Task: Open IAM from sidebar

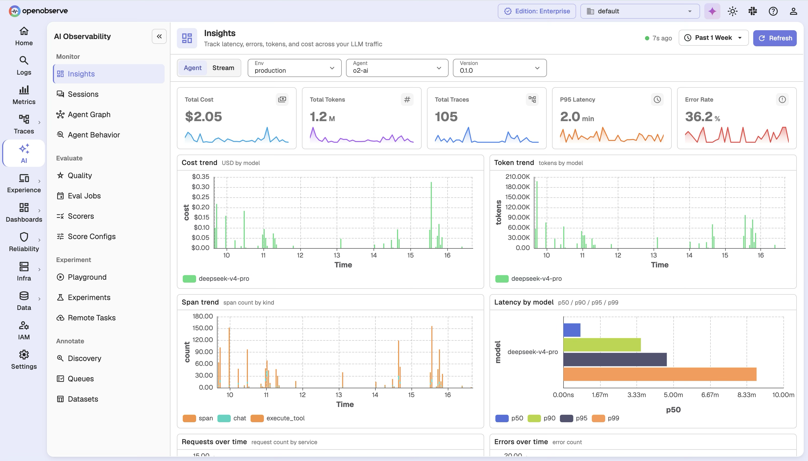Action: pos(24,331)
